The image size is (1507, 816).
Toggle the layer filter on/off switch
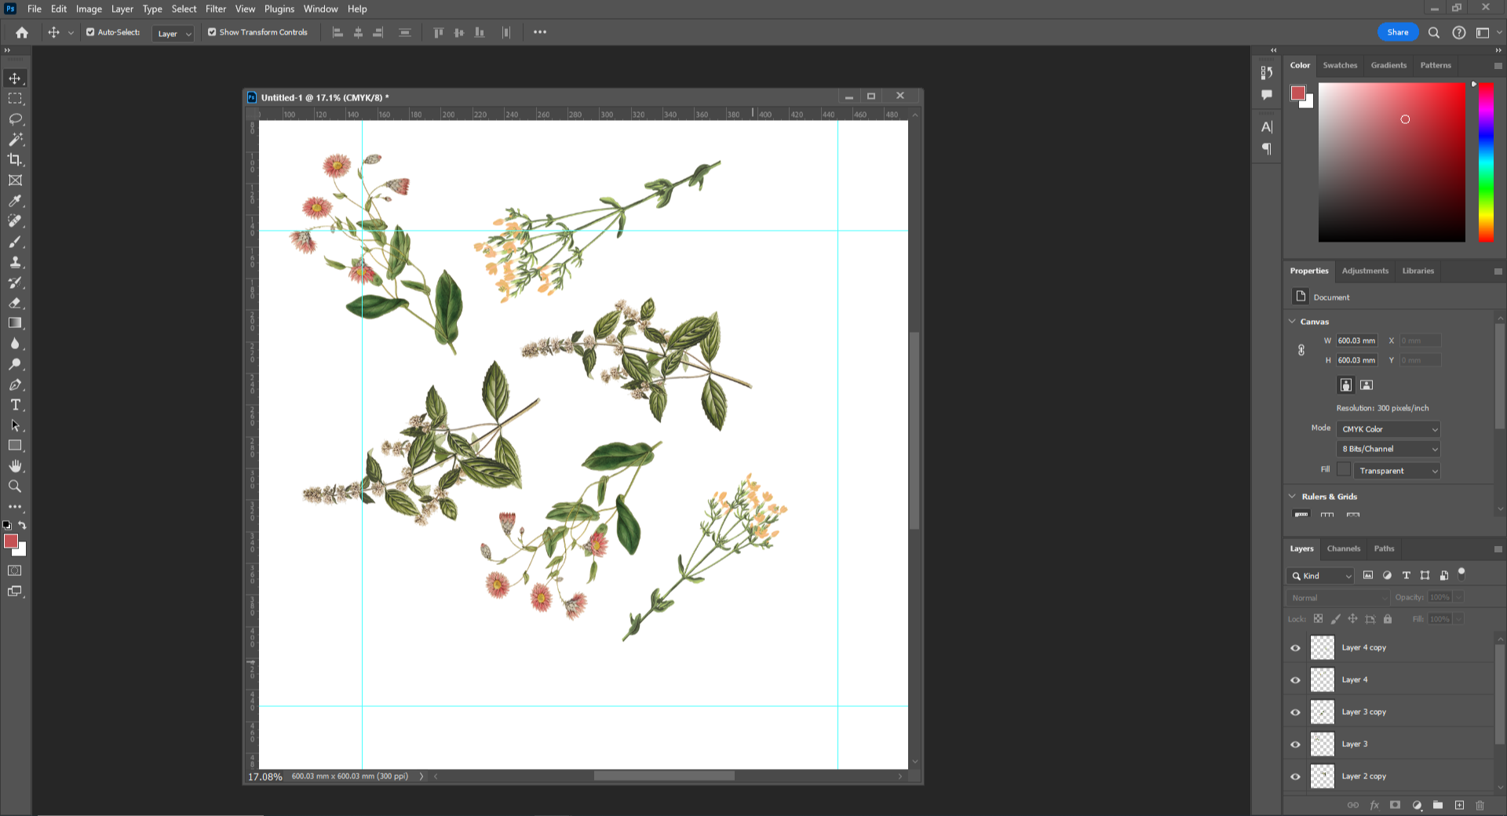(x=1461, y=574)
